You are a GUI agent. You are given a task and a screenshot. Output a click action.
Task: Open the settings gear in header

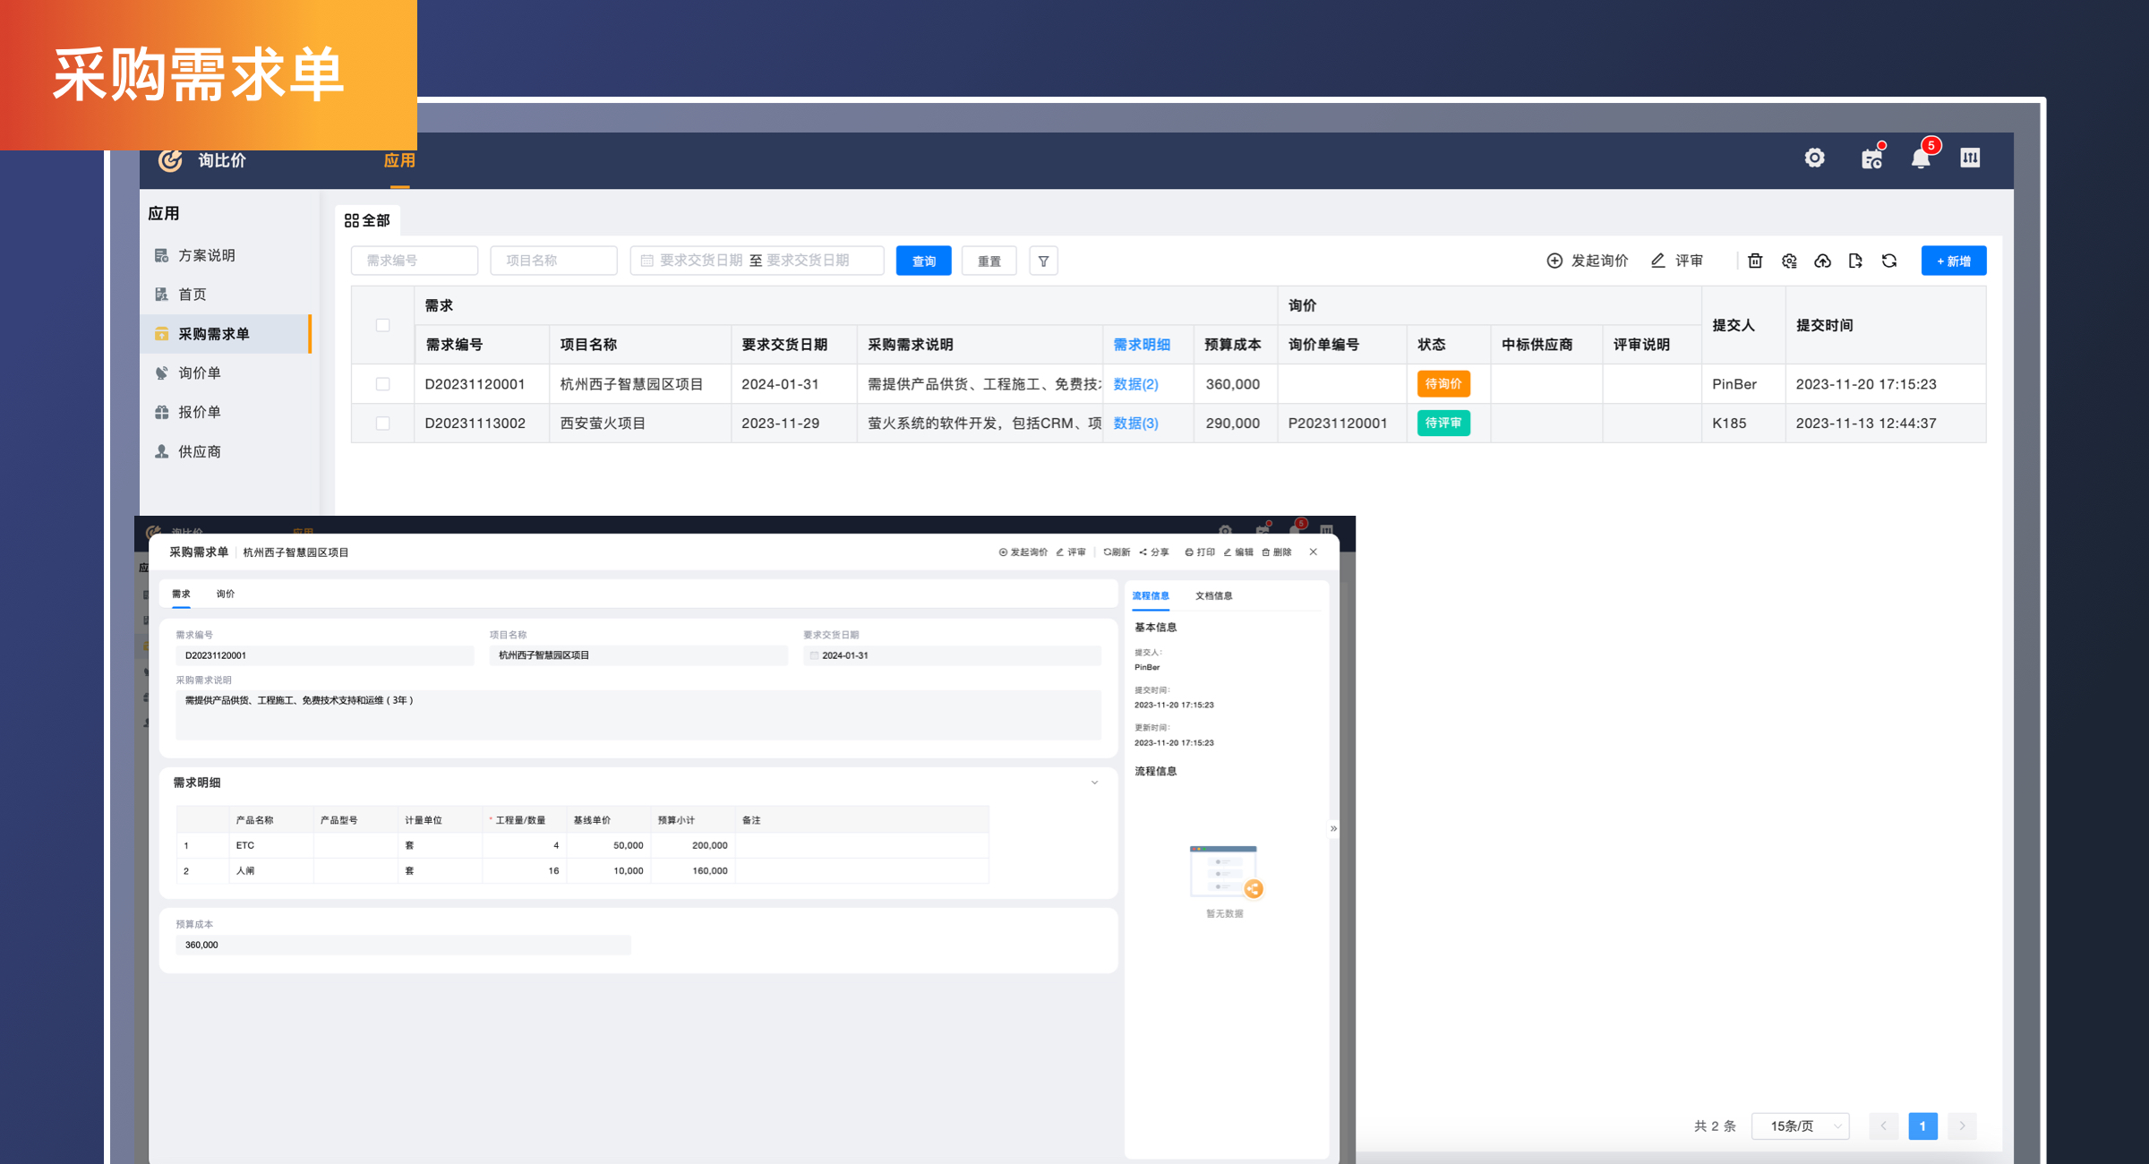(1814, 158)
